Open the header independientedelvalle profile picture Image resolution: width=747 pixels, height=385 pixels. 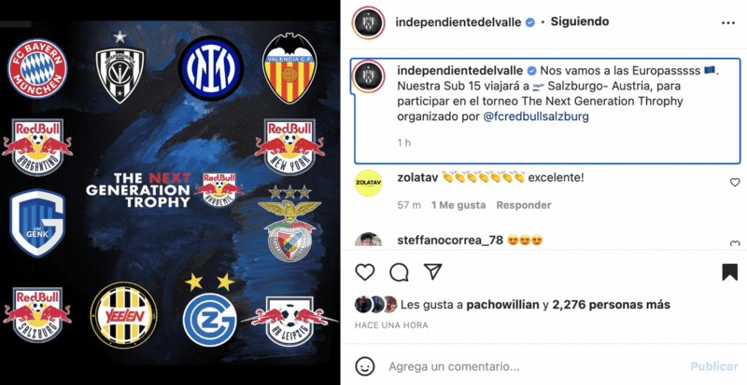pos(368,22)
